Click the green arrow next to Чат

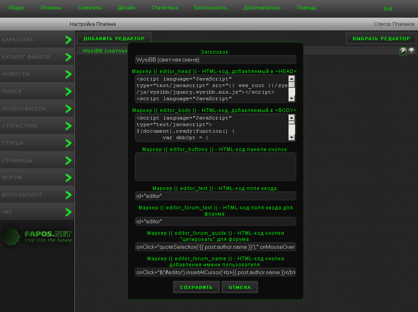[69, 212]
